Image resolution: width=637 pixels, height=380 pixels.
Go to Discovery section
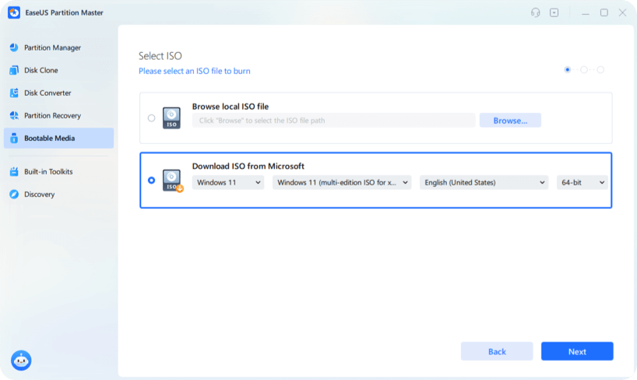pyautogui.click(x=59, y=194)
